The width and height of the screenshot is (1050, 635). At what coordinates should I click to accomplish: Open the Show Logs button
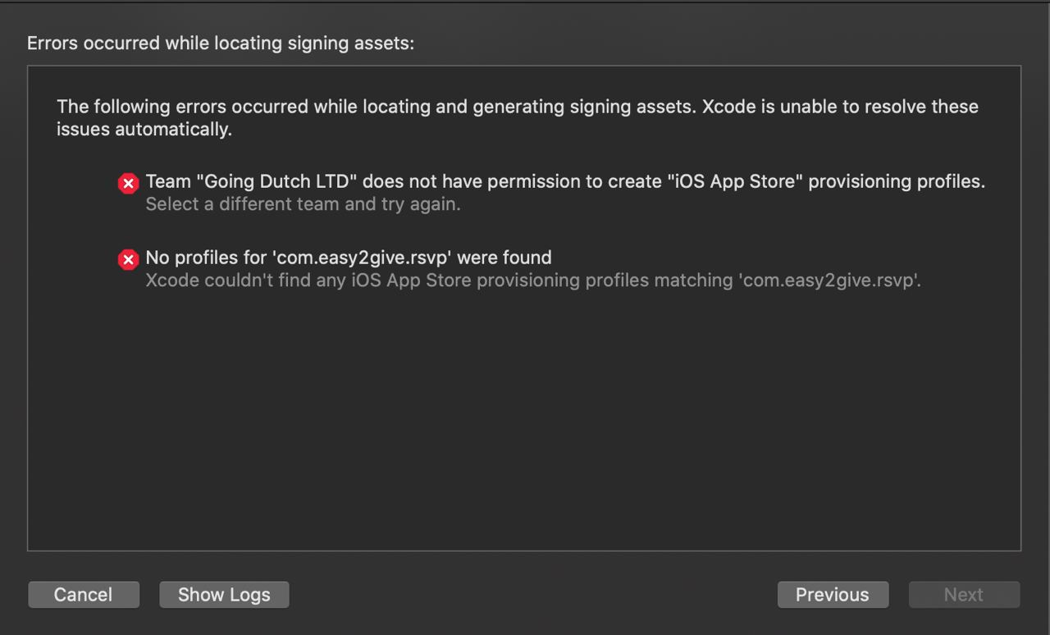tap(224, 595)
